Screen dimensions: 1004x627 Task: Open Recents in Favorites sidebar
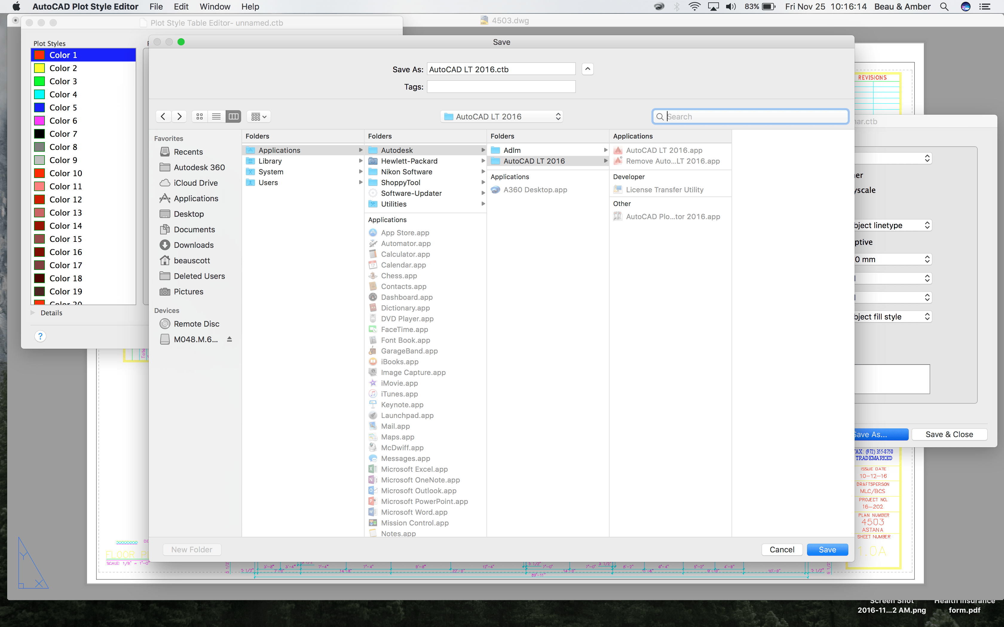(x=181, y=152)
